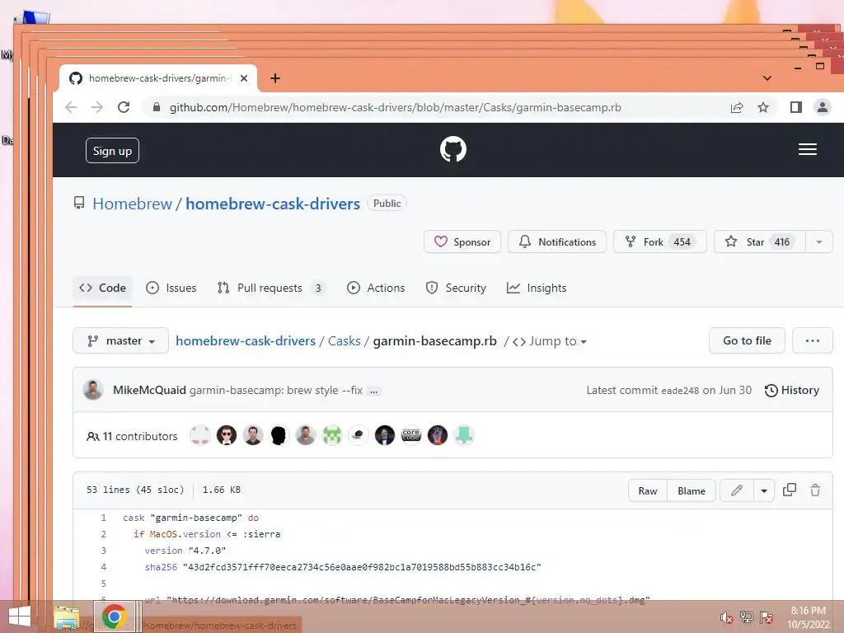This screenshot has width=844, height=633.
Task: Click MikeMcQuaid's avatar in the commit row
Action: tap(93, 390)
